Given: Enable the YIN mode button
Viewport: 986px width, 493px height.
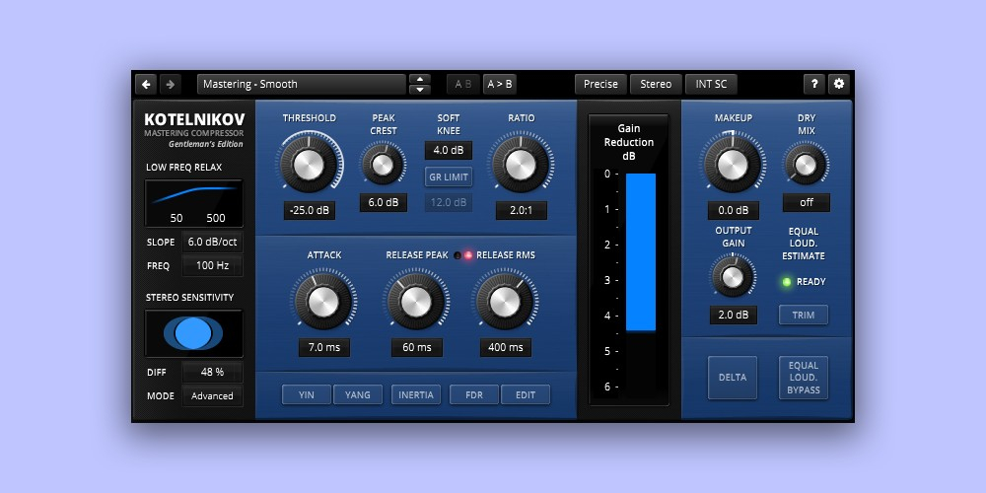Looking at the screenshot, I should click(307, 395).
